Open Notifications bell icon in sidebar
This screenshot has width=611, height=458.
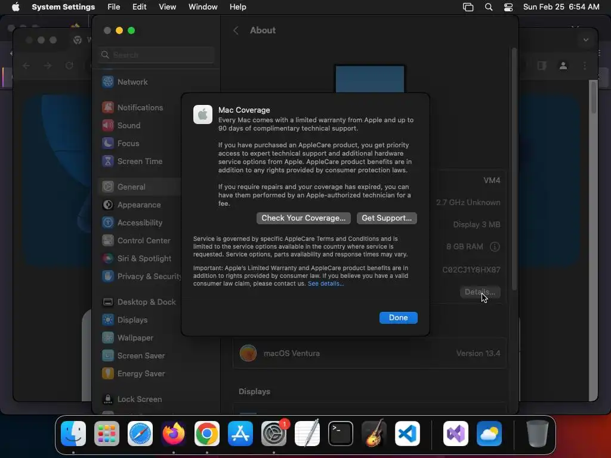point(107,107)
